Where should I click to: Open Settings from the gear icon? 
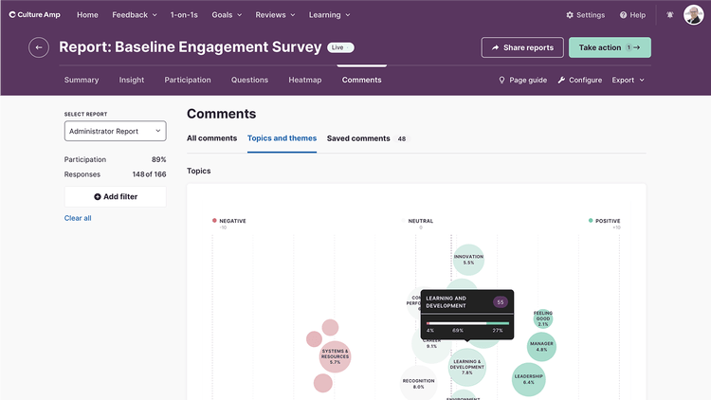pyautogui.click(x=585, y=15)
